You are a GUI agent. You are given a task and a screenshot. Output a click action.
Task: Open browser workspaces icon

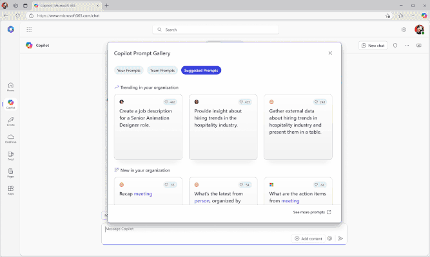click(x=15, y=6)
